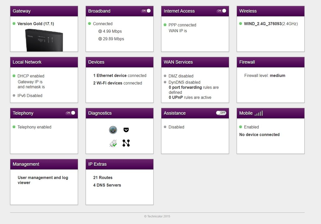Click '0 port forwarding rules are defined'
Screen dimensions: 321x224
[194, 90]
